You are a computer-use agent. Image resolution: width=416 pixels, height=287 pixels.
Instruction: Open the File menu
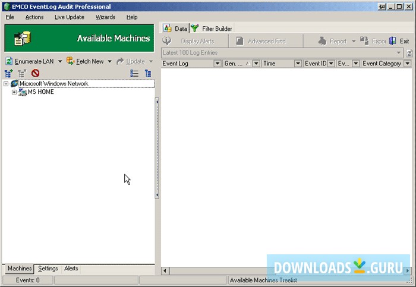10,17
